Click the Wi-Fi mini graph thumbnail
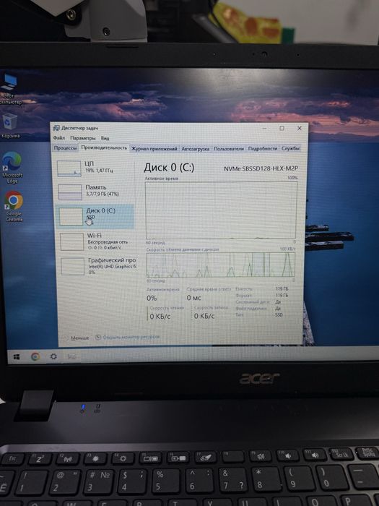 (72, 241)
